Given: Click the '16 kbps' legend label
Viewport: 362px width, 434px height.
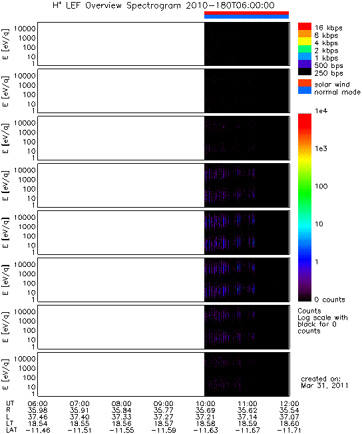Looking at the screenshot, I should [x=329, y=28].
